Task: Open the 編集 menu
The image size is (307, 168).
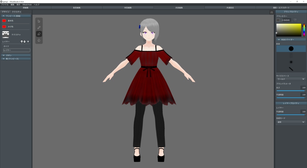Action: pos(12,5)
